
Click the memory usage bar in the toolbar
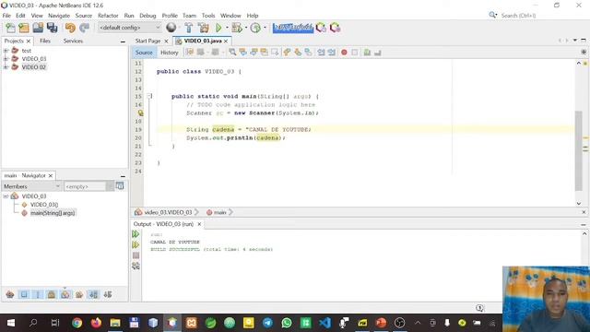click(x=293, y=28)
